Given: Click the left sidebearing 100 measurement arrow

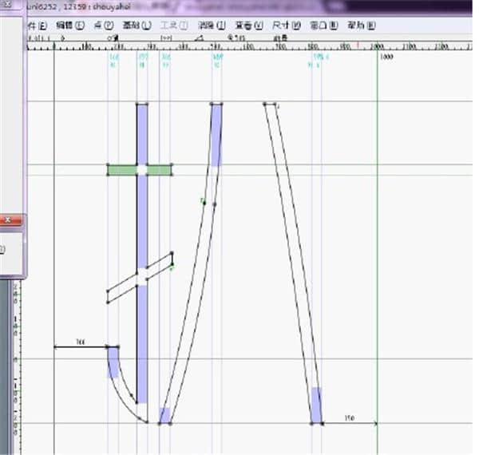Looking at the screenshot, I should tap(81, 346).
